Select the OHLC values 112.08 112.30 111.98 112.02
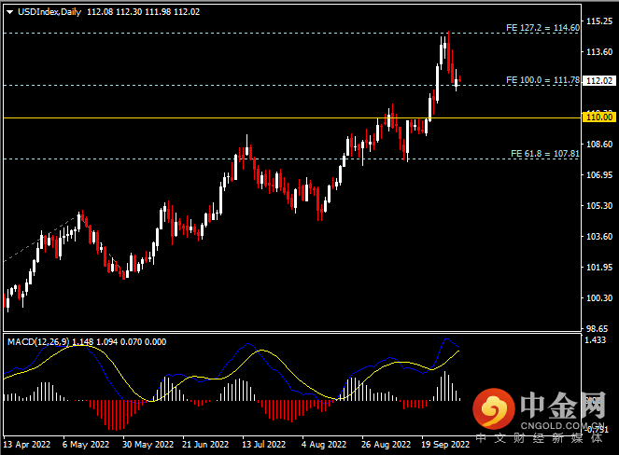Viewport: 619px width, 455px height. [143, 12]
